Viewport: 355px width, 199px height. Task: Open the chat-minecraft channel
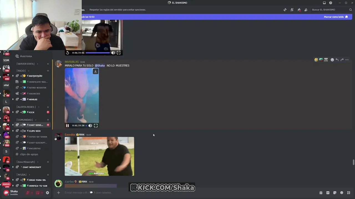32,167
